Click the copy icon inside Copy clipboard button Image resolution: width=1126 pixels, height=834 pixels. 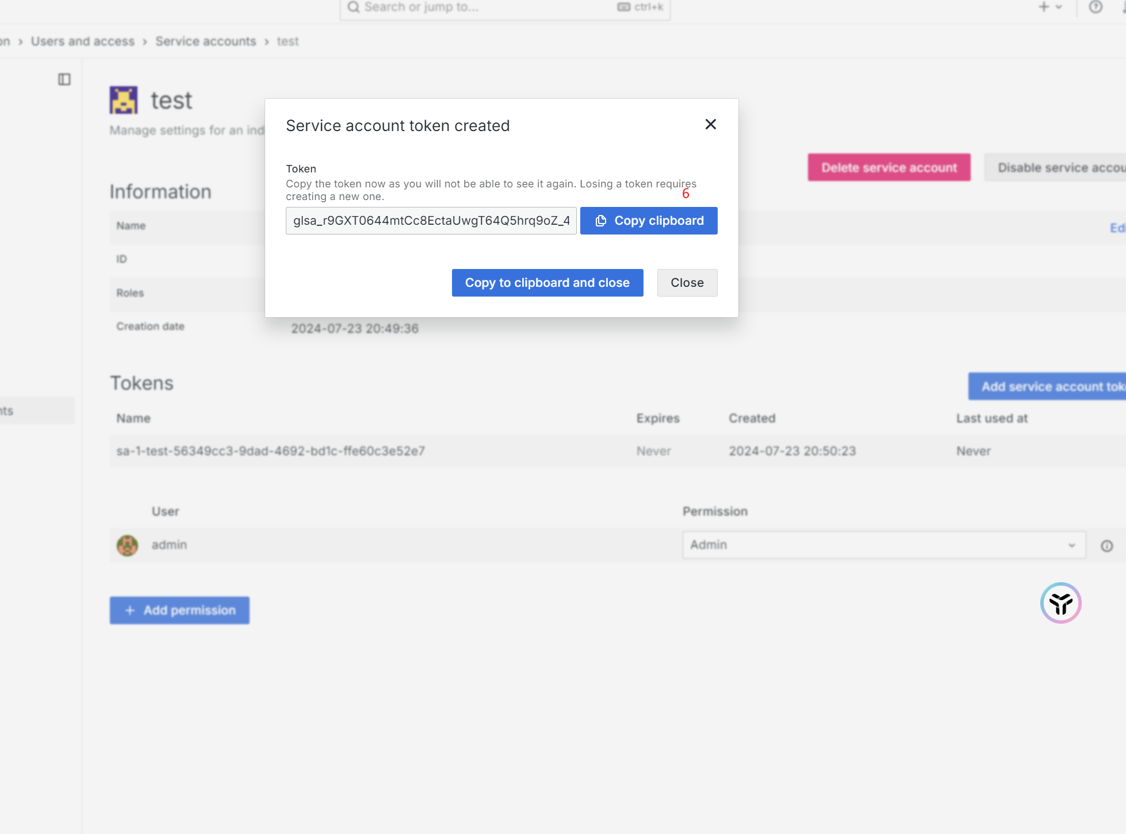[600, 221]
